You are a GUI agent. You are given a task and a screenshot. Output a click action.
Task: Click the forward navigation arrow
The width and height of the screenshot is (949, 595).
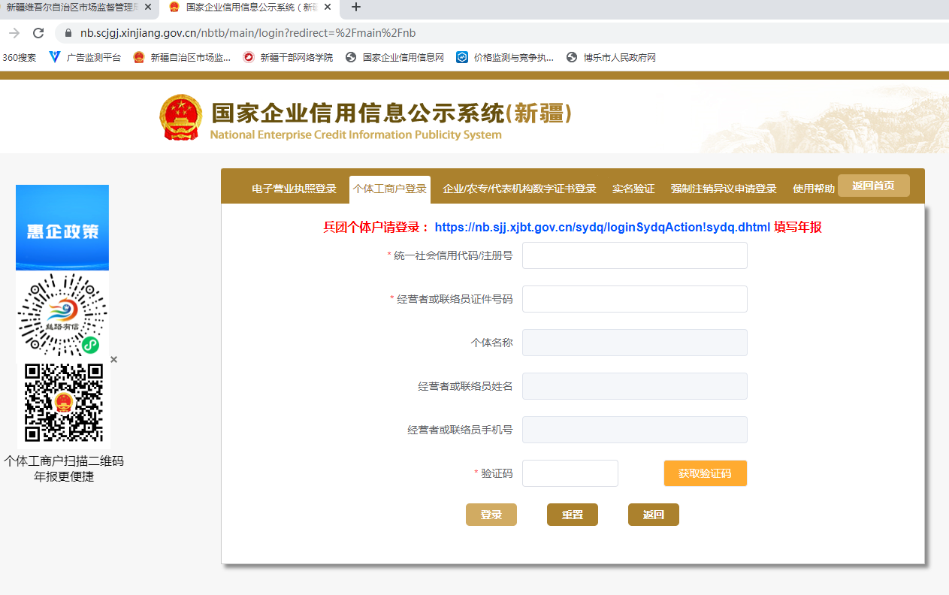(14, 33)
